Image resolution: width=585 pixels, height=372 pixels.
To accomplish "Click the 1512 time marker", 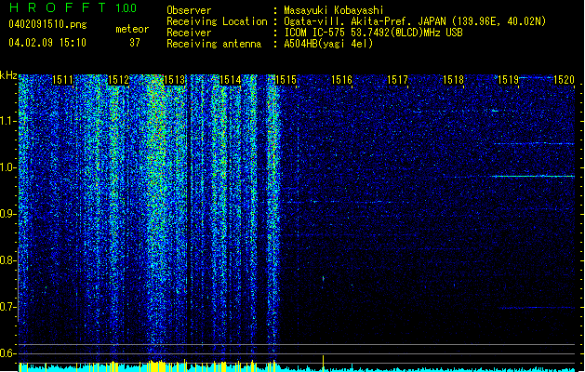I will click(x=118, y=80).
